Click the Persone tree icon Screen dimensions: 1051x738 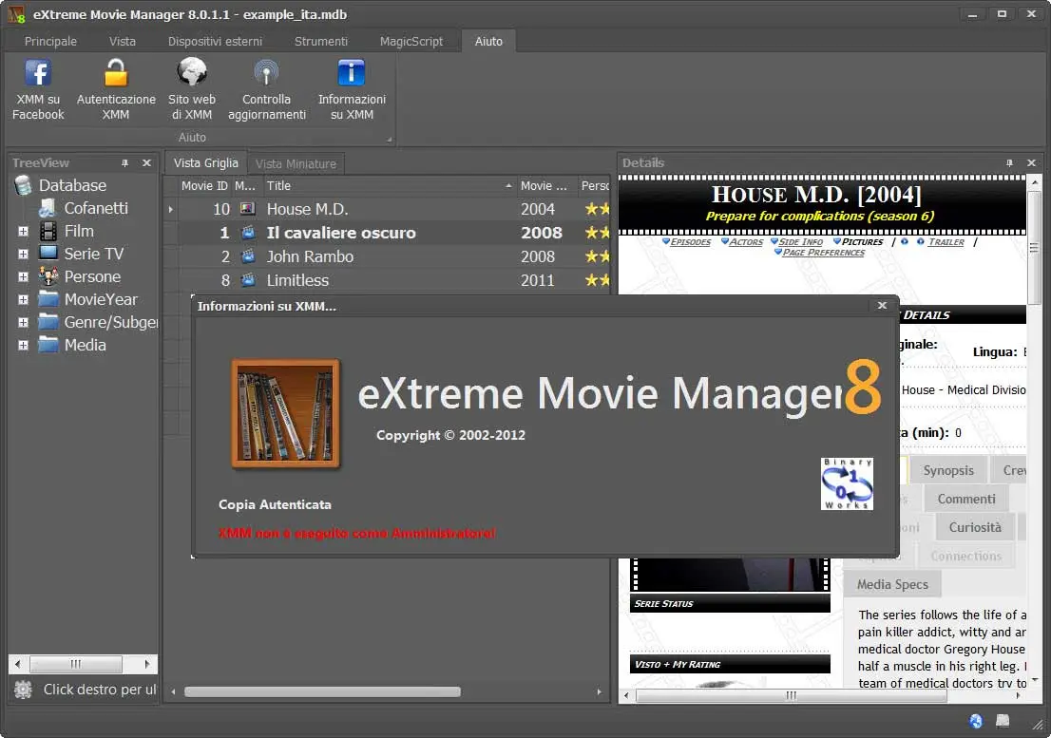click(x=48, y=275)
